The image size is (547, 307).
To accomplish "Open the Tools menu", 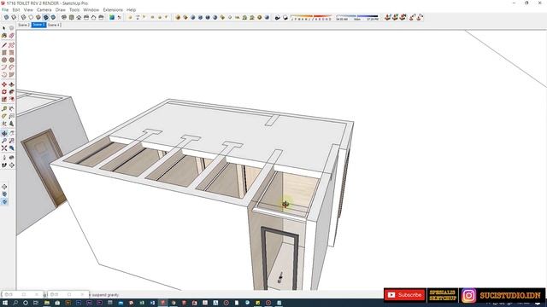I will [74, 9].
